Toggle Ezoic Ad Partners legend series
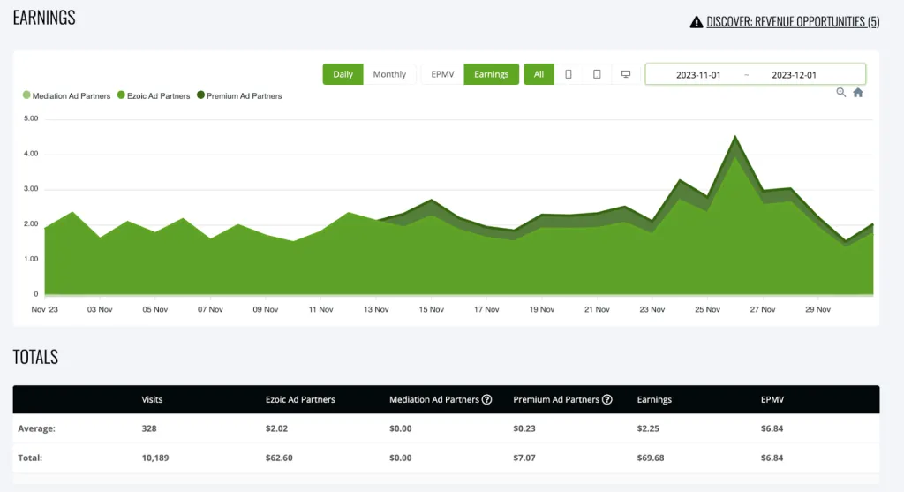The height and width of the screenshot is (492, 904). (x=153, y=95)
